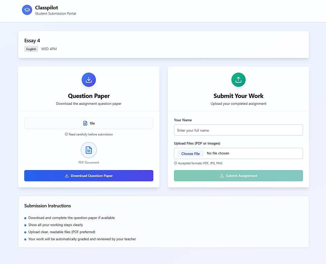Download the question paper
Image resolution: width=326 pixels, height=264 pixels.
tap(89, 176)
